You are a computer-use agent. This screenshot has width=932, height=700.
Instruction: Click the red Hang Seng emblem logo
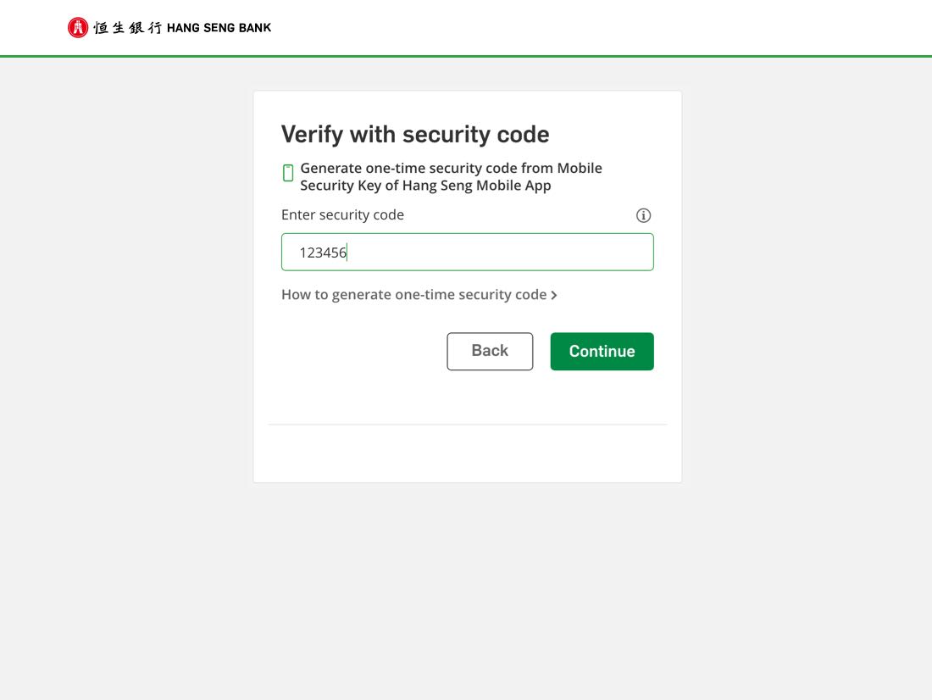click(78, 27)
